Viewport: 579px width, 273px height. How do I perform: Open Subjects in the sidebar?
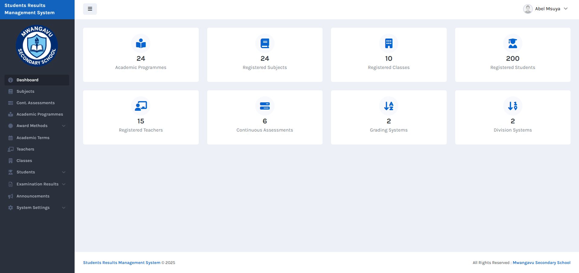pos(25,92)
